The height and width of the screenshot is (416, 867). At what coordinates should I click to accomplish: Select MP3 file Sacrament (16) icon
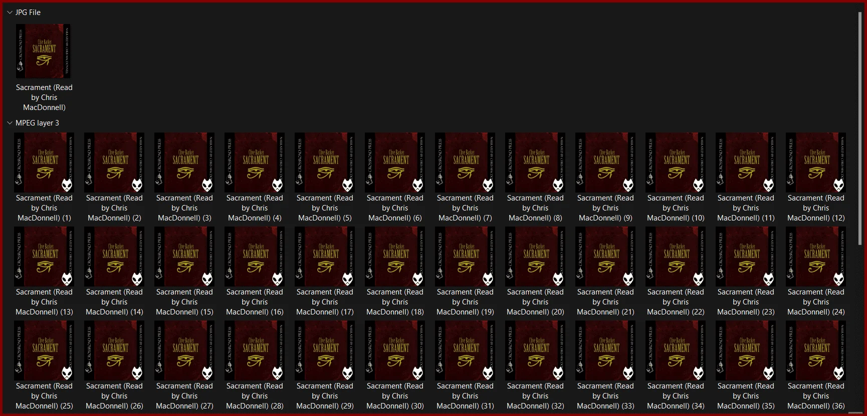tap(255, 256)
